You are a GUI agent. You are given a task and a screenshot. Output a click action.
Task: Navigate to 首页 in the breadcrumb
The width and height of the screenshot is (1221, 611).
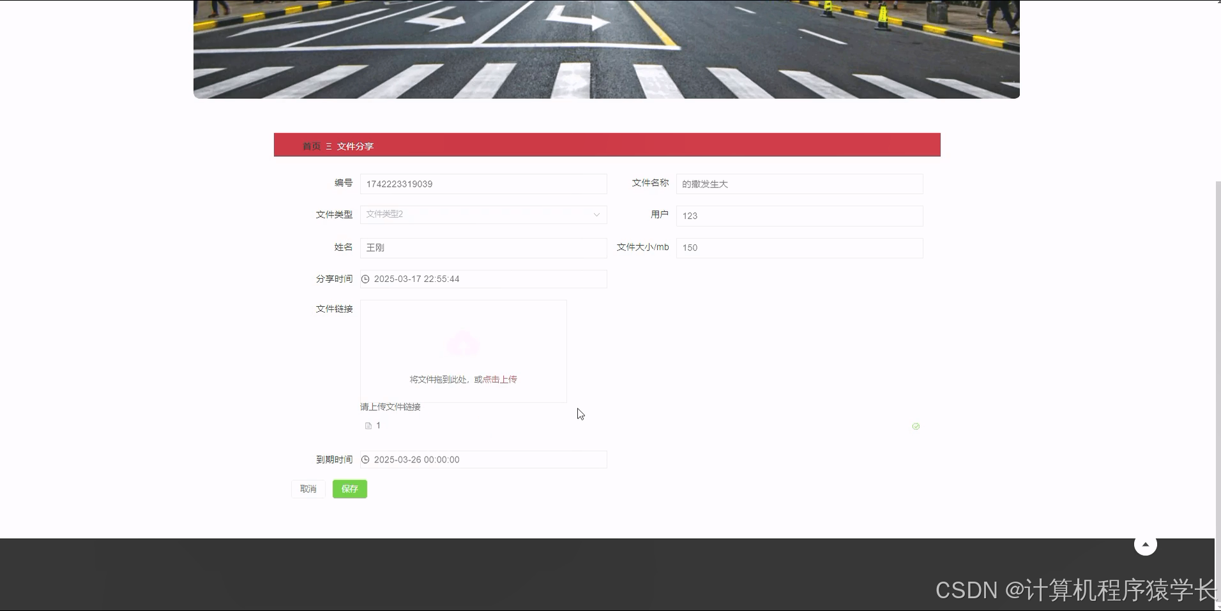point(311,146)
